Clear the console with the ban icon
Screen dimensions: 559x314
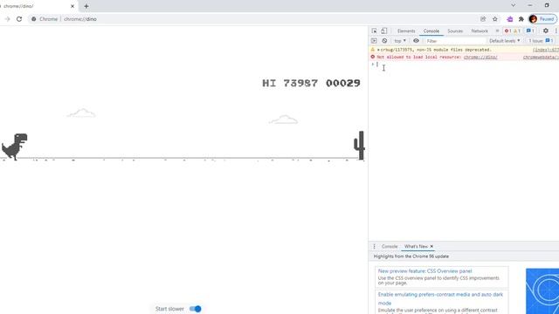pos(384,41)
